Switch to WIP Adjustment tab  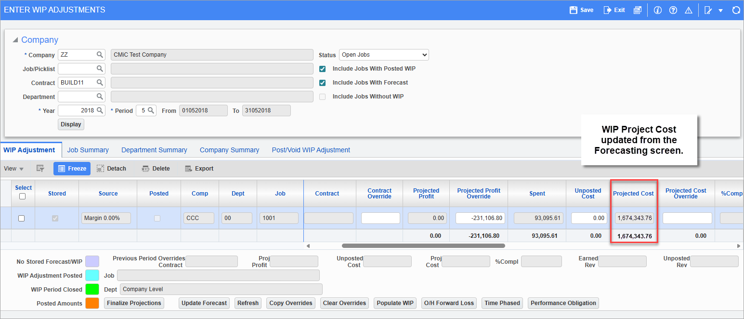coord(30,150)
